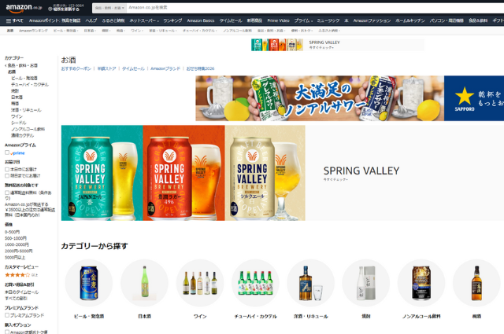Select 日本酒 in sidebar categories
The width and height of the screenshot is (504, 334).
[x=17, y=97]
